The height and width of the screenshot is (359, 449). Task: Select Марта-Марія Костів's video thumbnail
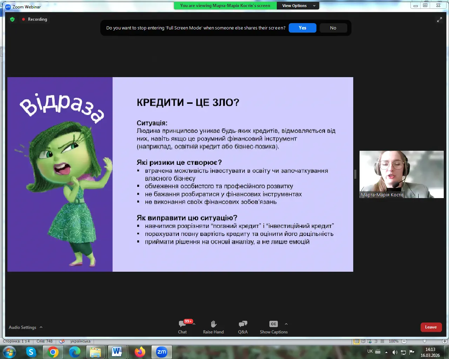point(401,174)
